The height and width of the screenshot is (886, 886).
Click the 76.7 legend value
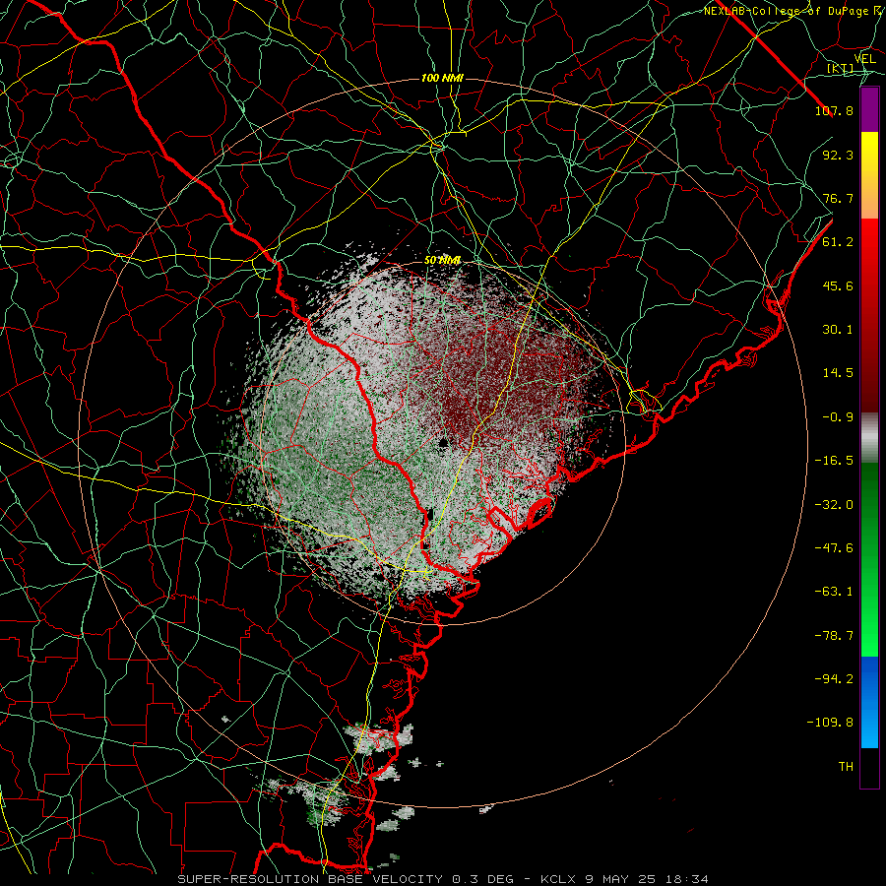838,198
